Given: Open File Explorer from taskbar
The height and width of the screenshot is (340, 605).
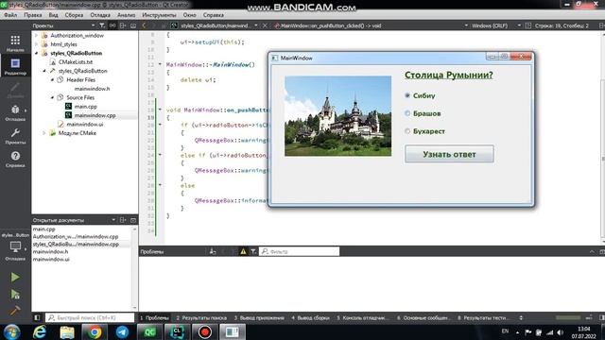Looking at the screenshot, I should point(67,331).
